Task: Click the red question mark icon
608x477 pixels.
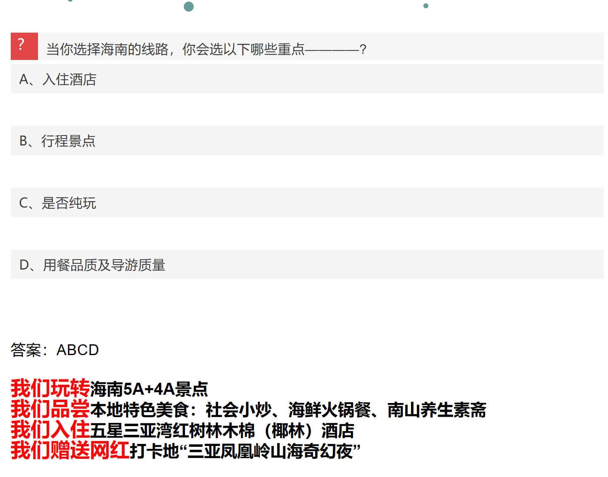Action: 24,46
